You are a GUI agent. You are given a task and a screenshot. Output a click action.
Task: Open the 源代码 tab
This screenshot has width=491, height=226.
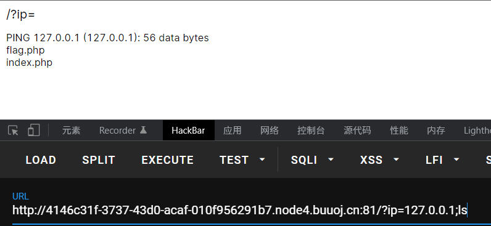357,131
